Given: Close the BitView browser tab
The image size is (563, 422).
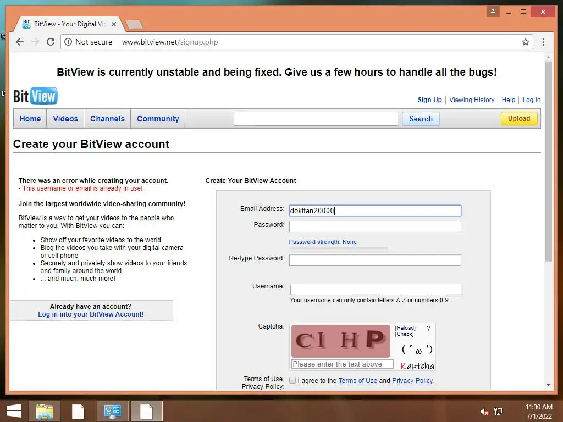Looking at the screenshot, I should tap(114, 24).
